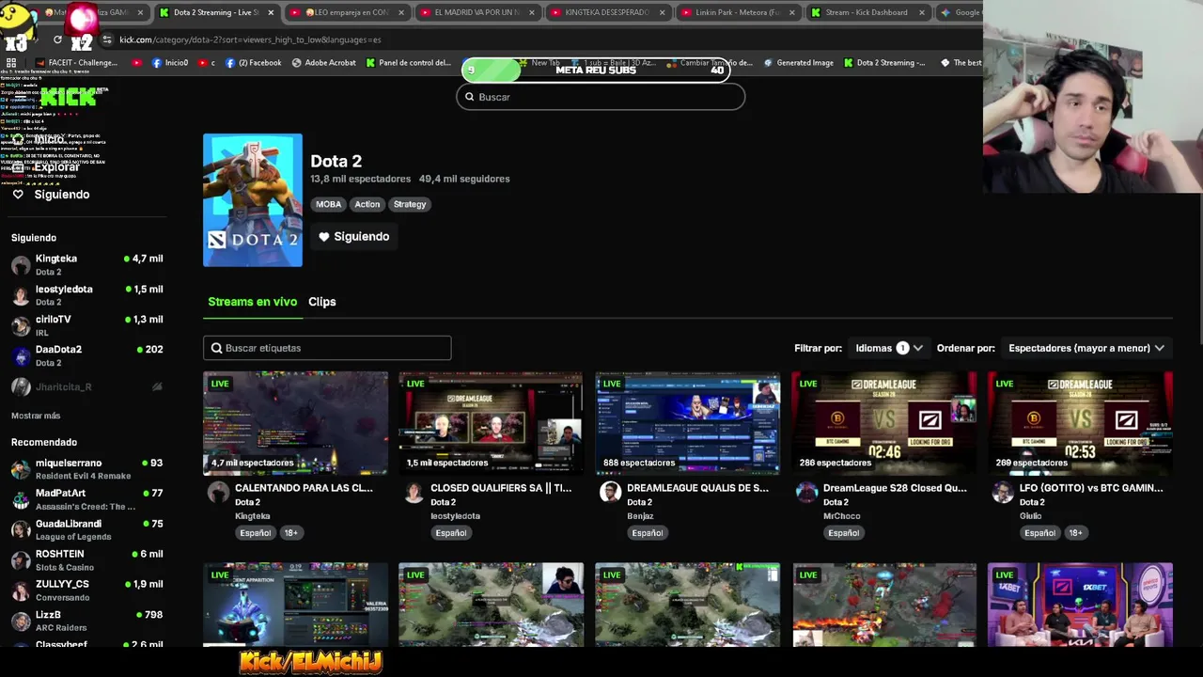Expand following list with Mostrar más
The width and height of the screenshot is (1203, 677).
tap(36, 416)
